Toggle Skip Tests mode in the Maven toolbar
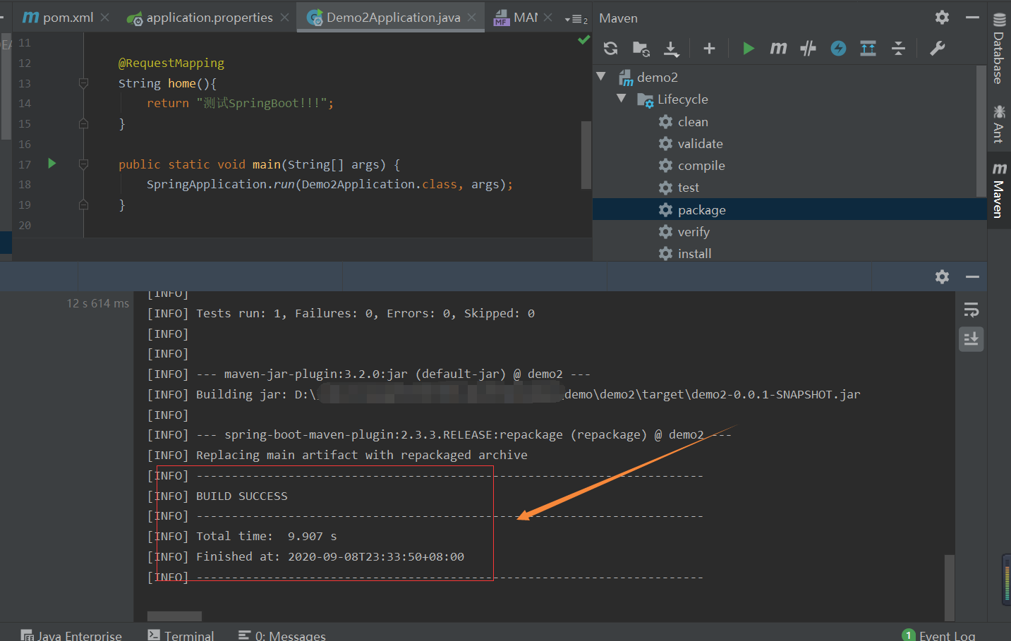The width and height of the screenshot is (1011, 641). 838,48
